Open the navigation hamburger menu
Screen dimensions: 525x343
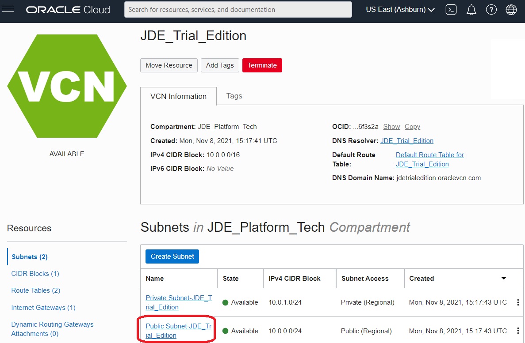(x=8, y=9)
